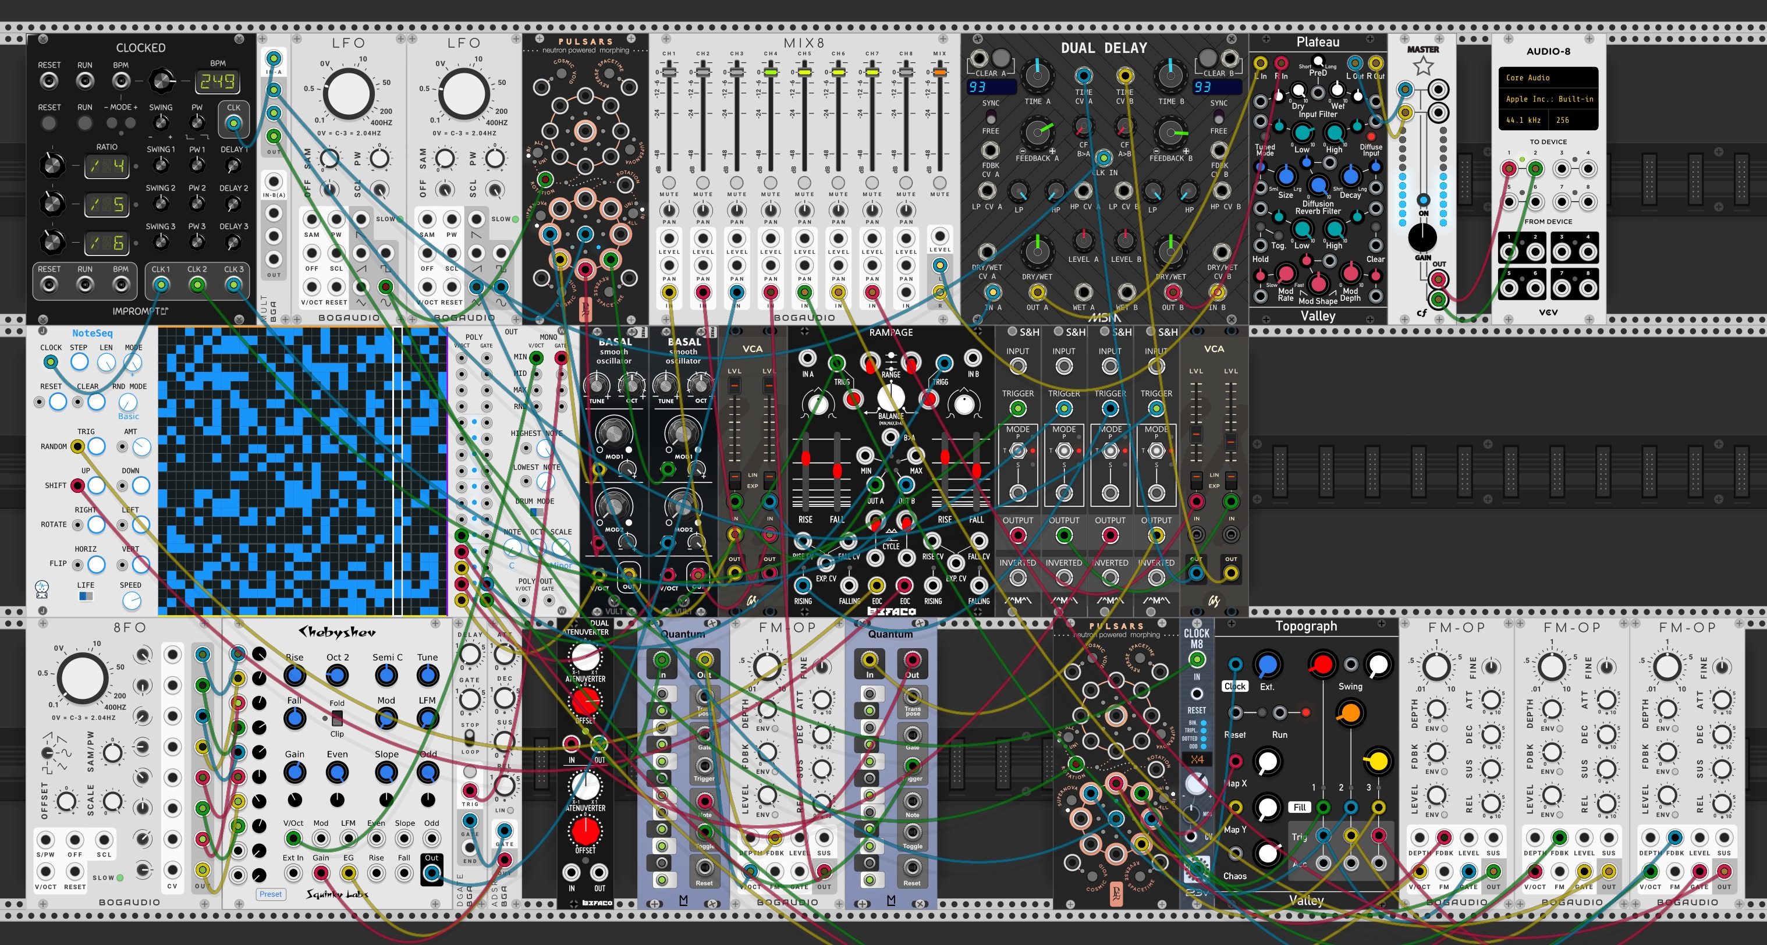Open AUDIO-8 sample rate 44.1 kHz menu

tap(1524, 120)
